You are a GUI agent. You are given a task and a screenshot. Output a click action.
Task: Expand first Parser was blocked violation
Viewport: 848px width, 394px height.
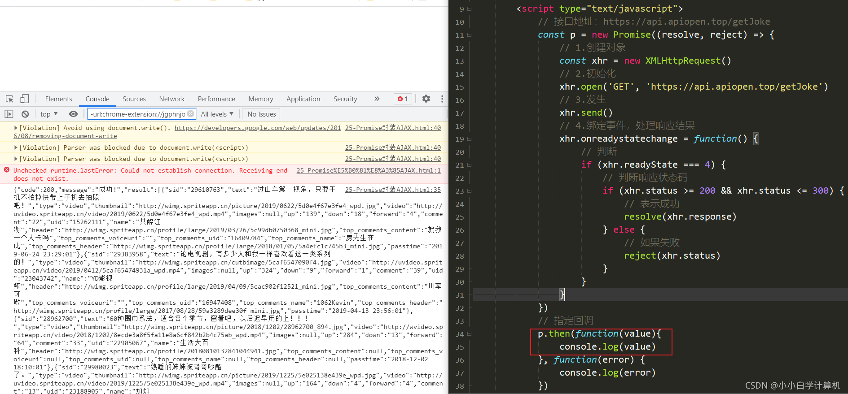click(x=16, y=147)
